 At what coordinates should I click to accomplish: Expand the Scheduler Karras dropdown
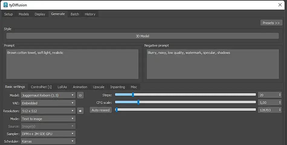click(x=48, y=141)
